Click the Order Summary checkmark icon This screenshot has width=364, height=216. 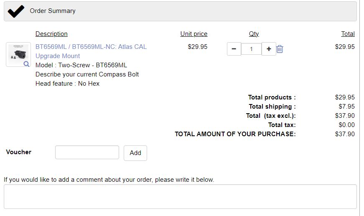coord(16,11)
